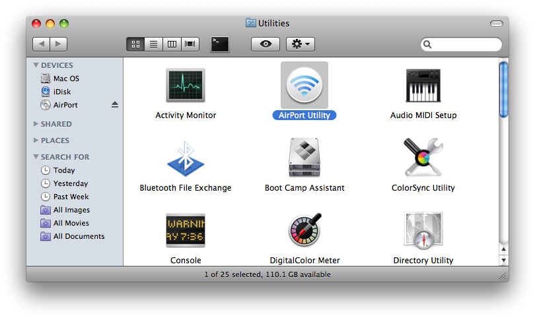Image resolution: width=535 pixels, height=318 pixels.
Task: Eject the AirPort volume
Action: coord(115,105)
